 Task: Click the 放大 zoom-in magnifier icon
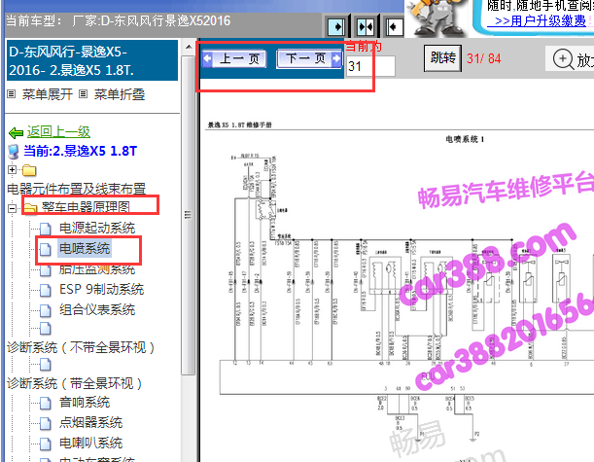pyautogui.click(x=563, y=59)
